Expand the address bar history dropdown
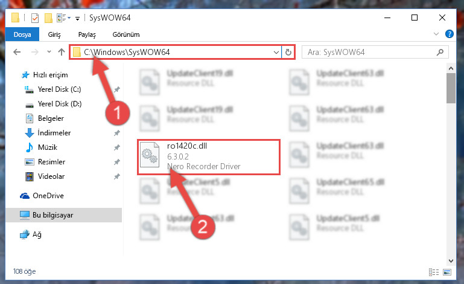Viewport: 464px width, 284px height. coord(276,53)
